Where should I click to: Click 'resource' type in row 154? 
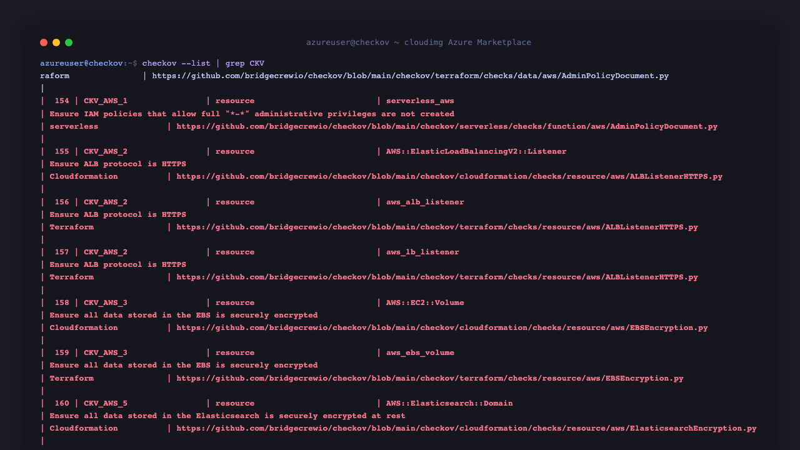235,101
